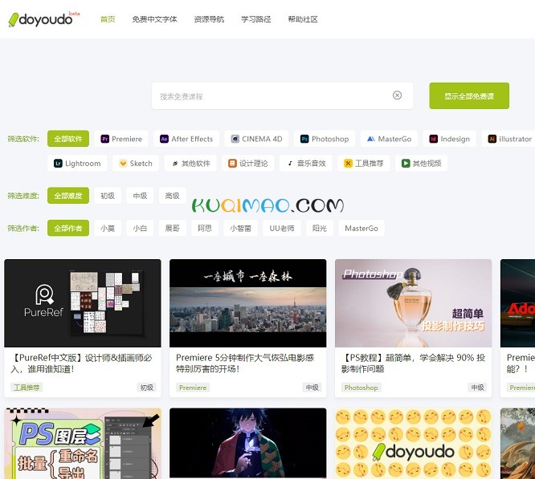535x479 pixels.
Task: Clear the search box with the X icon
Action: 397,95
